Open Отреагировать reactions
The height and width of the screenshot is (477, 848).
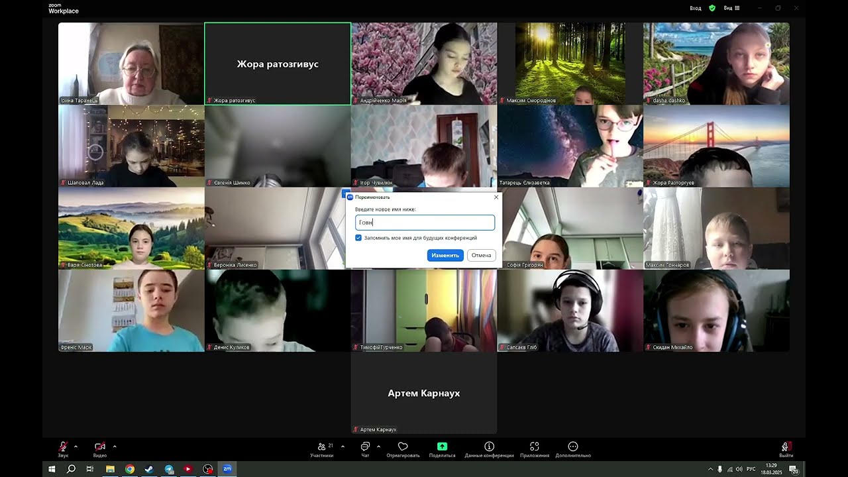(x=403, y=449)
